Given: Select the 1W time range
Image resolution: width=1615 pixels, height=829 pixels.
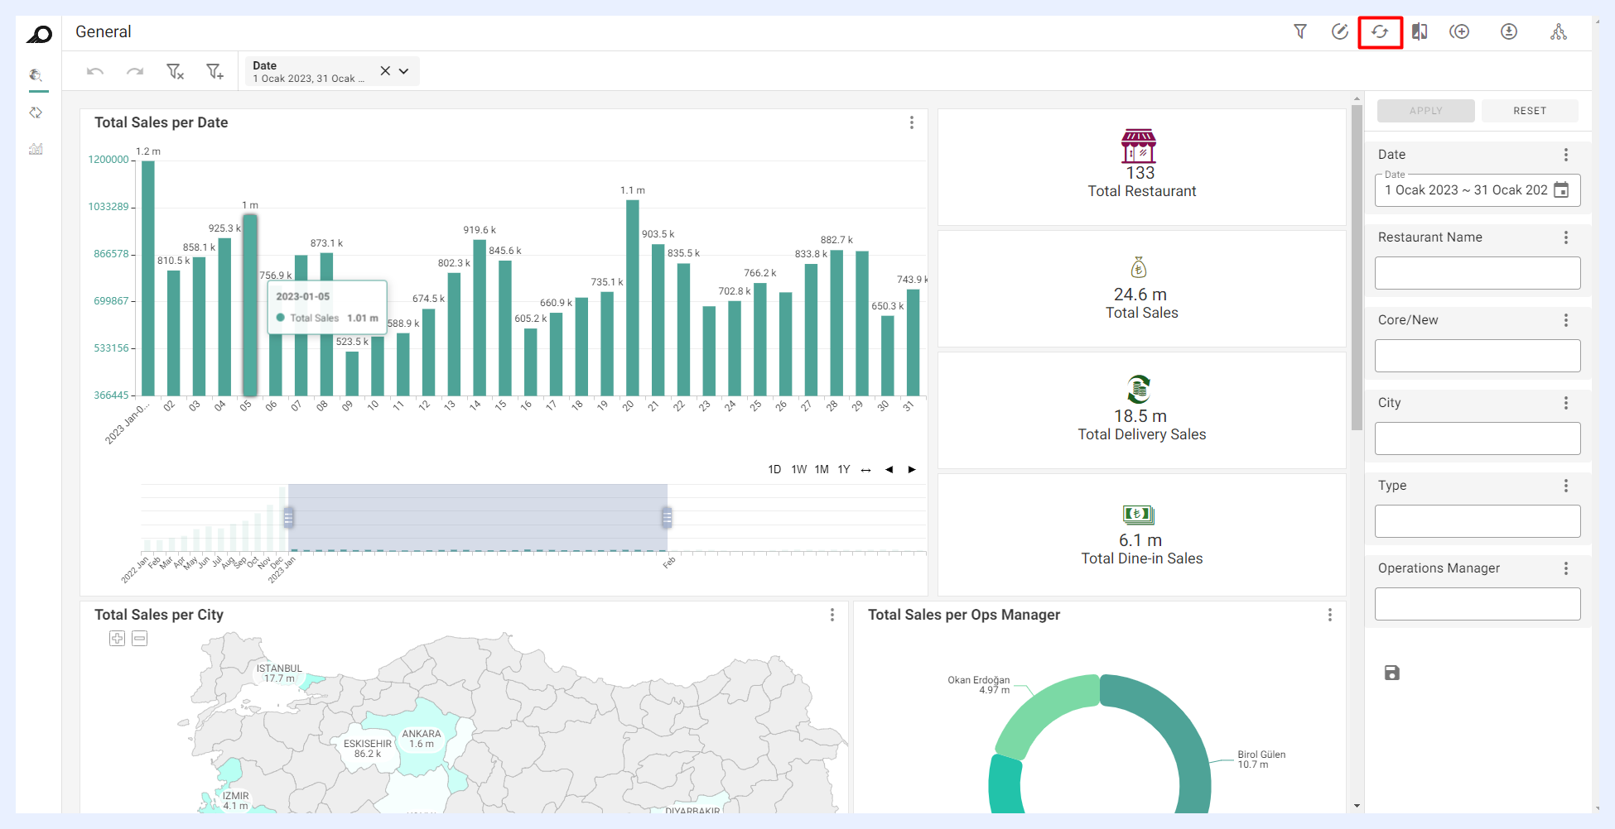Looking at the screenshot, I should [x=798, y=469].
